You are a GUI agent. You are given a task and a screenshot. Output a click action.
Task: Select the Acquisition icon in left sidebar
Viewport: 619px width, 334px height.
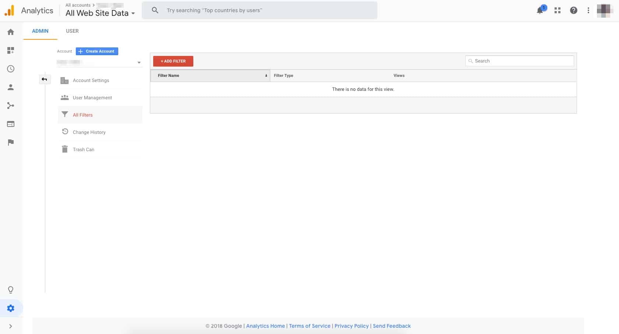pyautogui.click(x=10, y=106)
